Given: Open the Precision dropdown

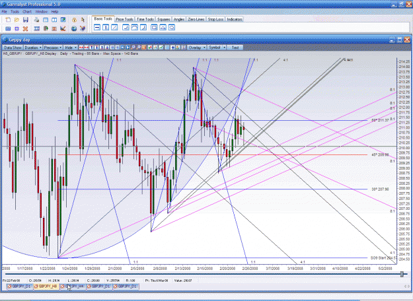Looking at the screenshot, I should pyautogui.click(x=53, y=48).
